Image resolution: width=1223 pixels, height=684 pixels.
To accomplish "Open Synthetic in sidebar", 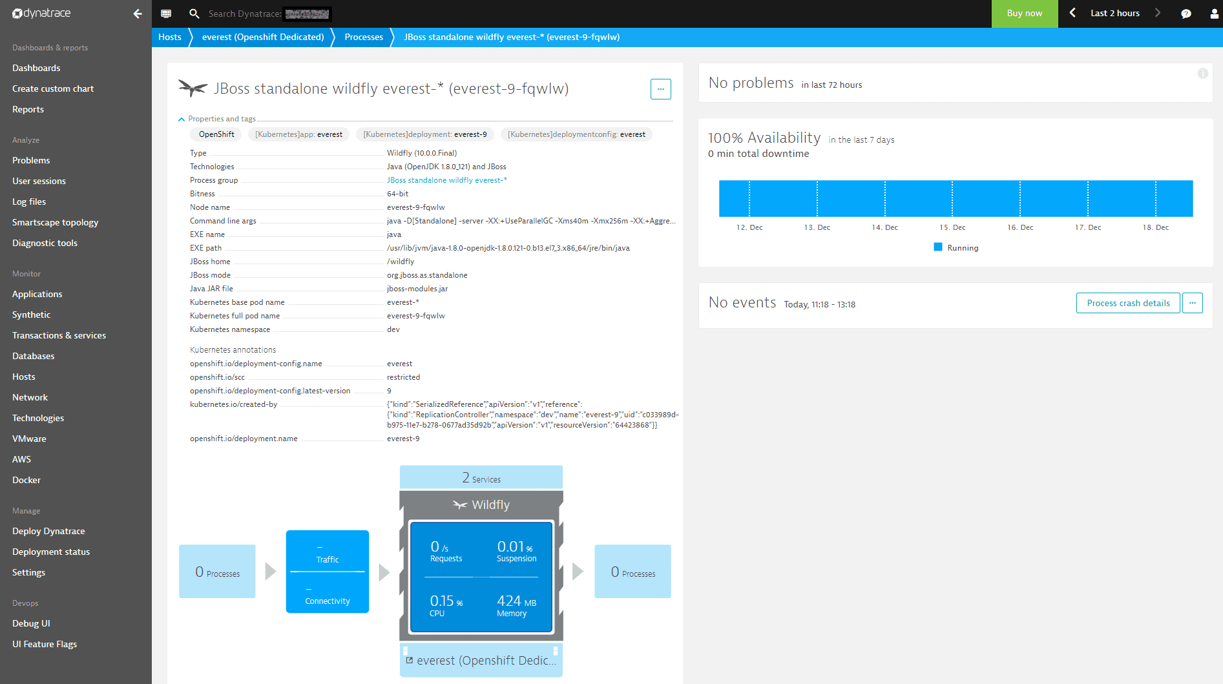I will pyautogui.click(x=31, y=315).
